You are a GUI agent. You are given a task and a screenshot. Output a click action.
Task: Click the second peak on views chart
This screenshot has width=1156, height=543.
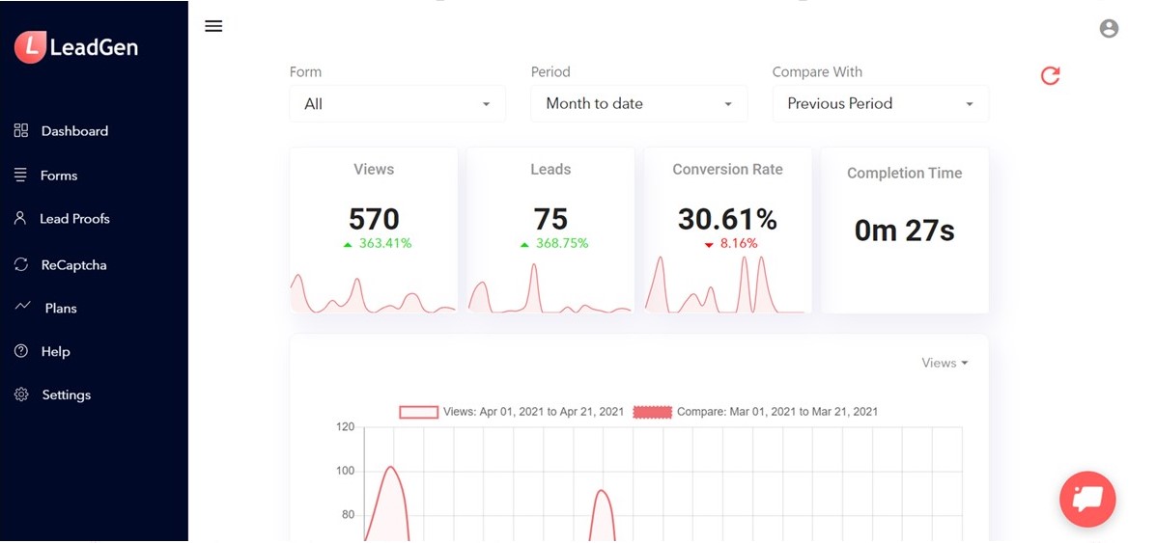[603, 490]
